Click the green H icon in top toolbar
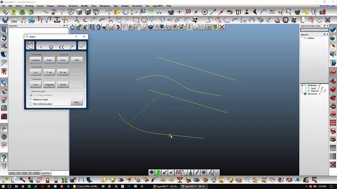 pos(151,12)
